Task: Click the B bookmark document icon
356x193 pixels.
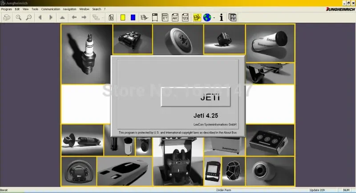Action: coord(111,17)
